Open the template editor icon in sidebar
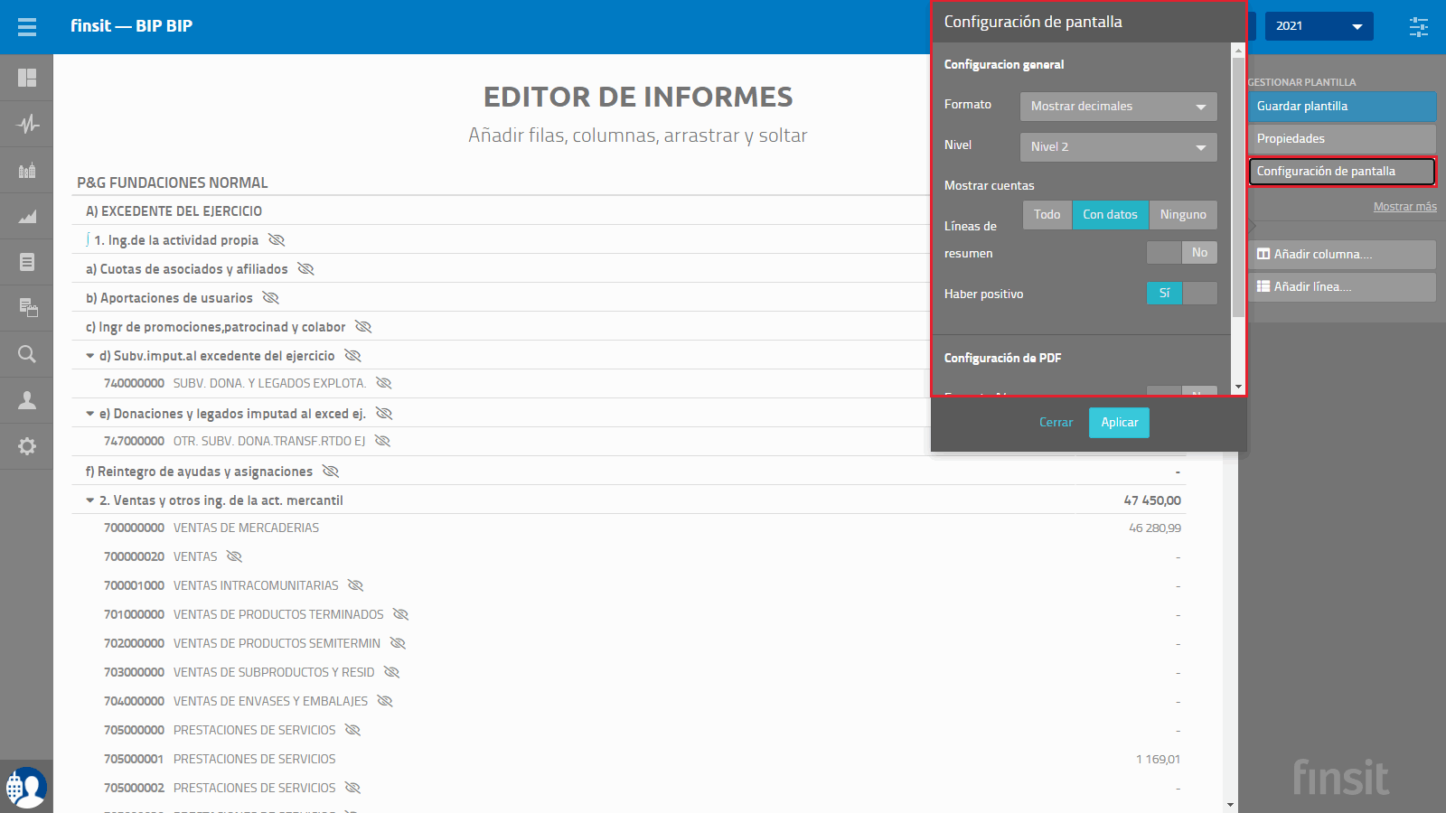The width and height of the screenshot is (1446, 813). tap(27, 308)
